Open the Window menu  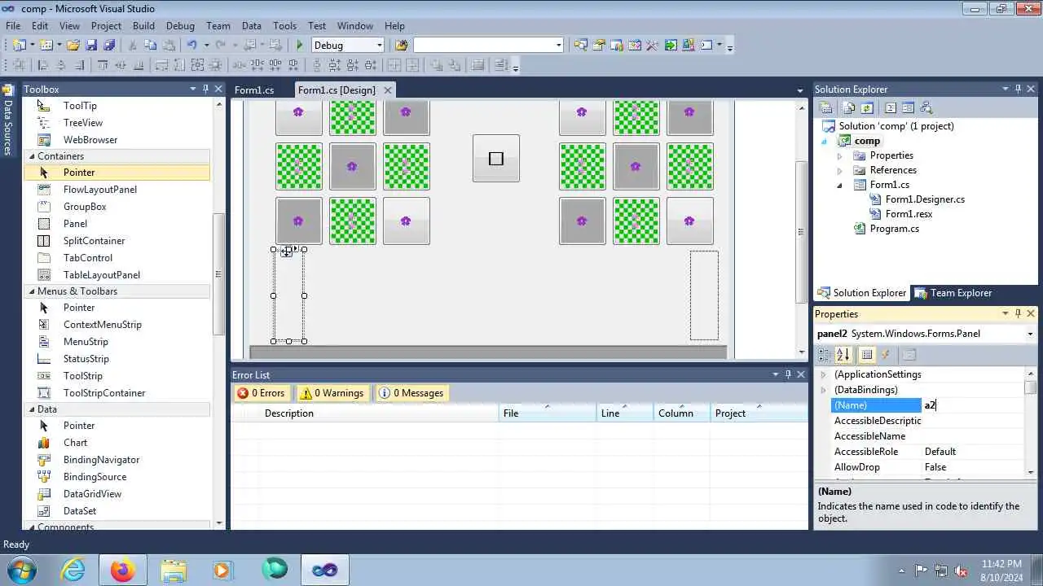355,26
